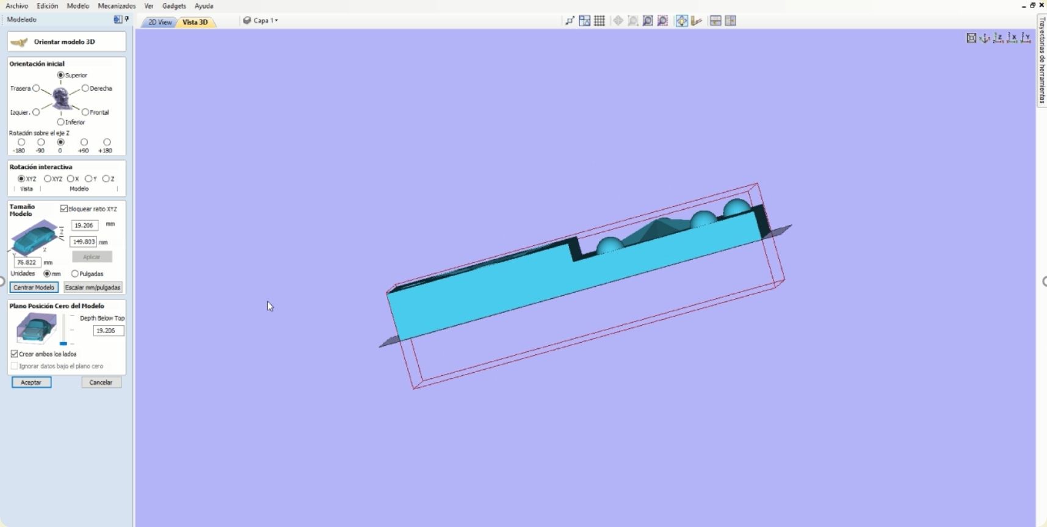Select Modelo X rotation radio
Viewport: 1047px width, 527px height.
(x=70, y=179)
